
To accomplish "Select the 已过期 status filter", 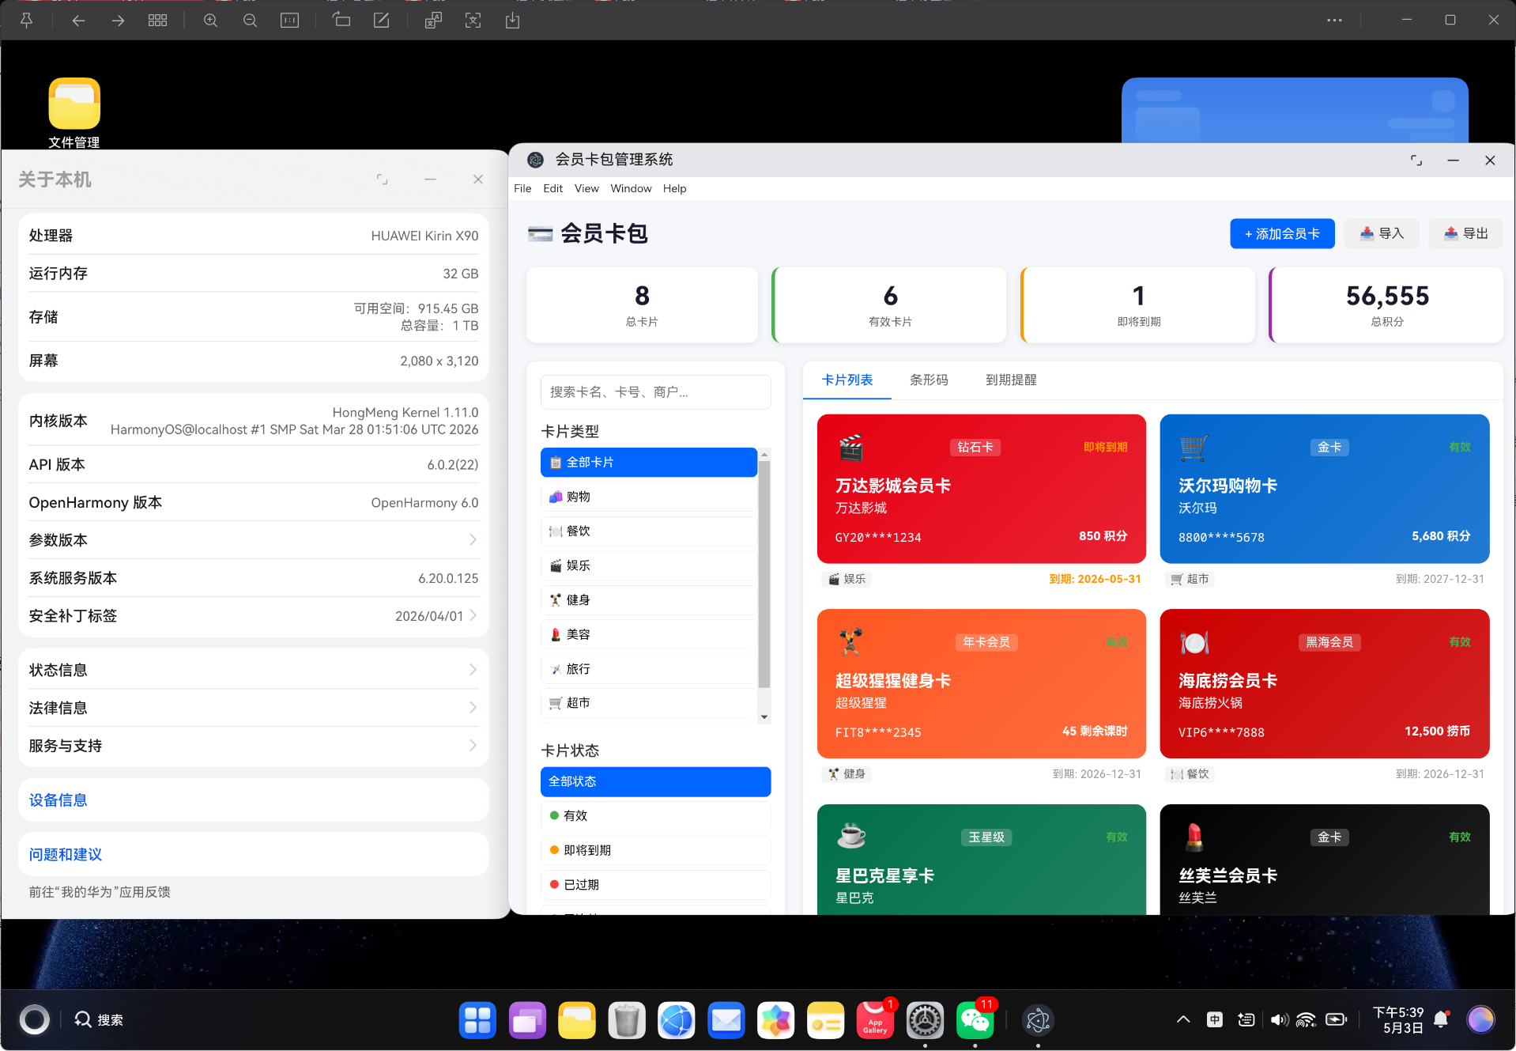I will point(655,884).
